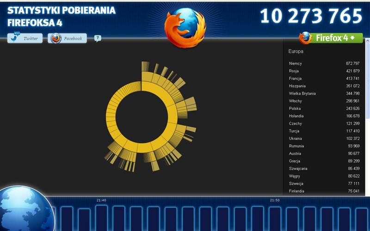Select the Czechy row
The image size is (370, 231).
pyautogui.click(x=324, y=123)
